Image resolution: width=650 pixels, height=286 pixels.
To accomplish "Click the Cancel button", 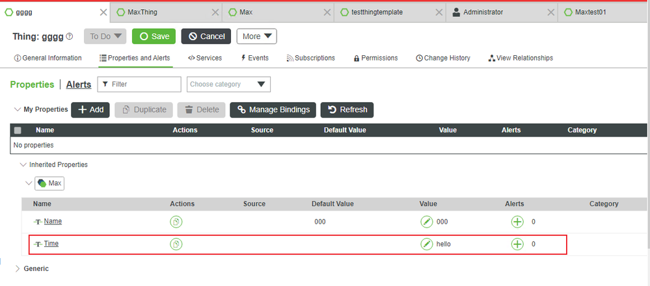I will coord(206,36).
